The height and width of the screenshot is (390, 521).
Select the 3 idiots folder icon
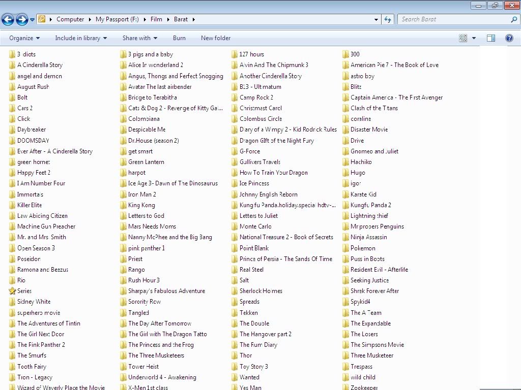(12, 54)
